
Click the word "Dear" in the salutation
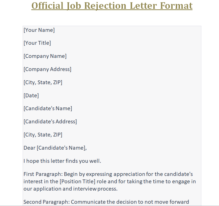click(x=29, y=148)
